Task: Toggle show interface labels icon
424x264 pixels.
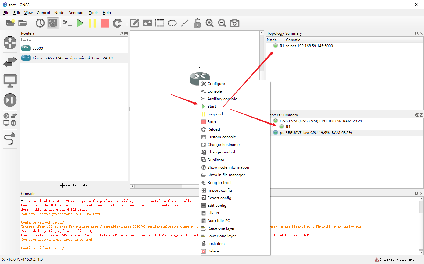Action: [52, 23]
